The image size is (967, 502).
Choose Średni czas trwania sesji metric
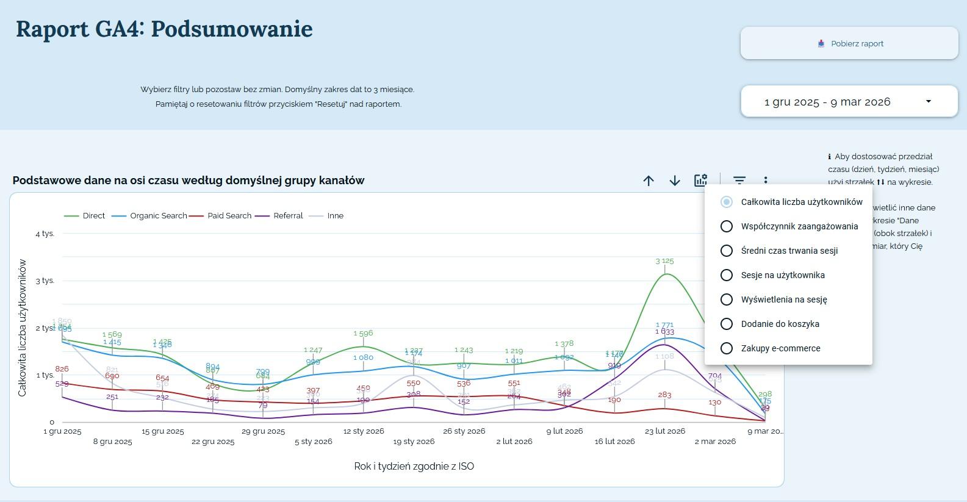point(726,251)
